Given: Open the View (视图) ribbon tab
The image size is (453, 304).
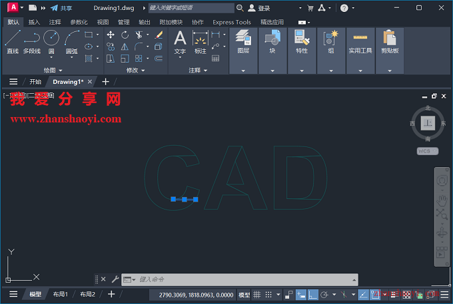Looking at the screenshot, I should (x=103, y=22).
